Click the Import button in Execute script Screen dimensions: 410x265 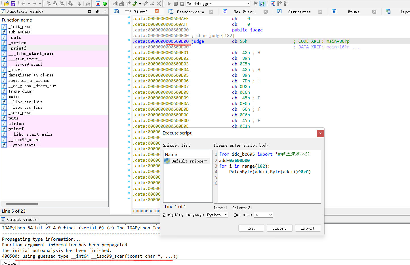point(308,228)
